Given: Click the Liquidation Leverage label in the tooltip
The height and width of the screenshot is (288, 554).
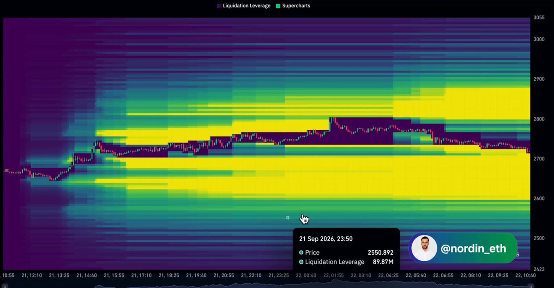Looking at the screenshot, I should coord(335,262).
